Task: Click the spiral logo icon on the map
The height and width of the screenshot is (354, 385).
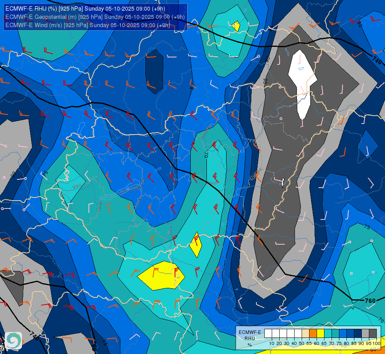Action: [x=13, y=340]
